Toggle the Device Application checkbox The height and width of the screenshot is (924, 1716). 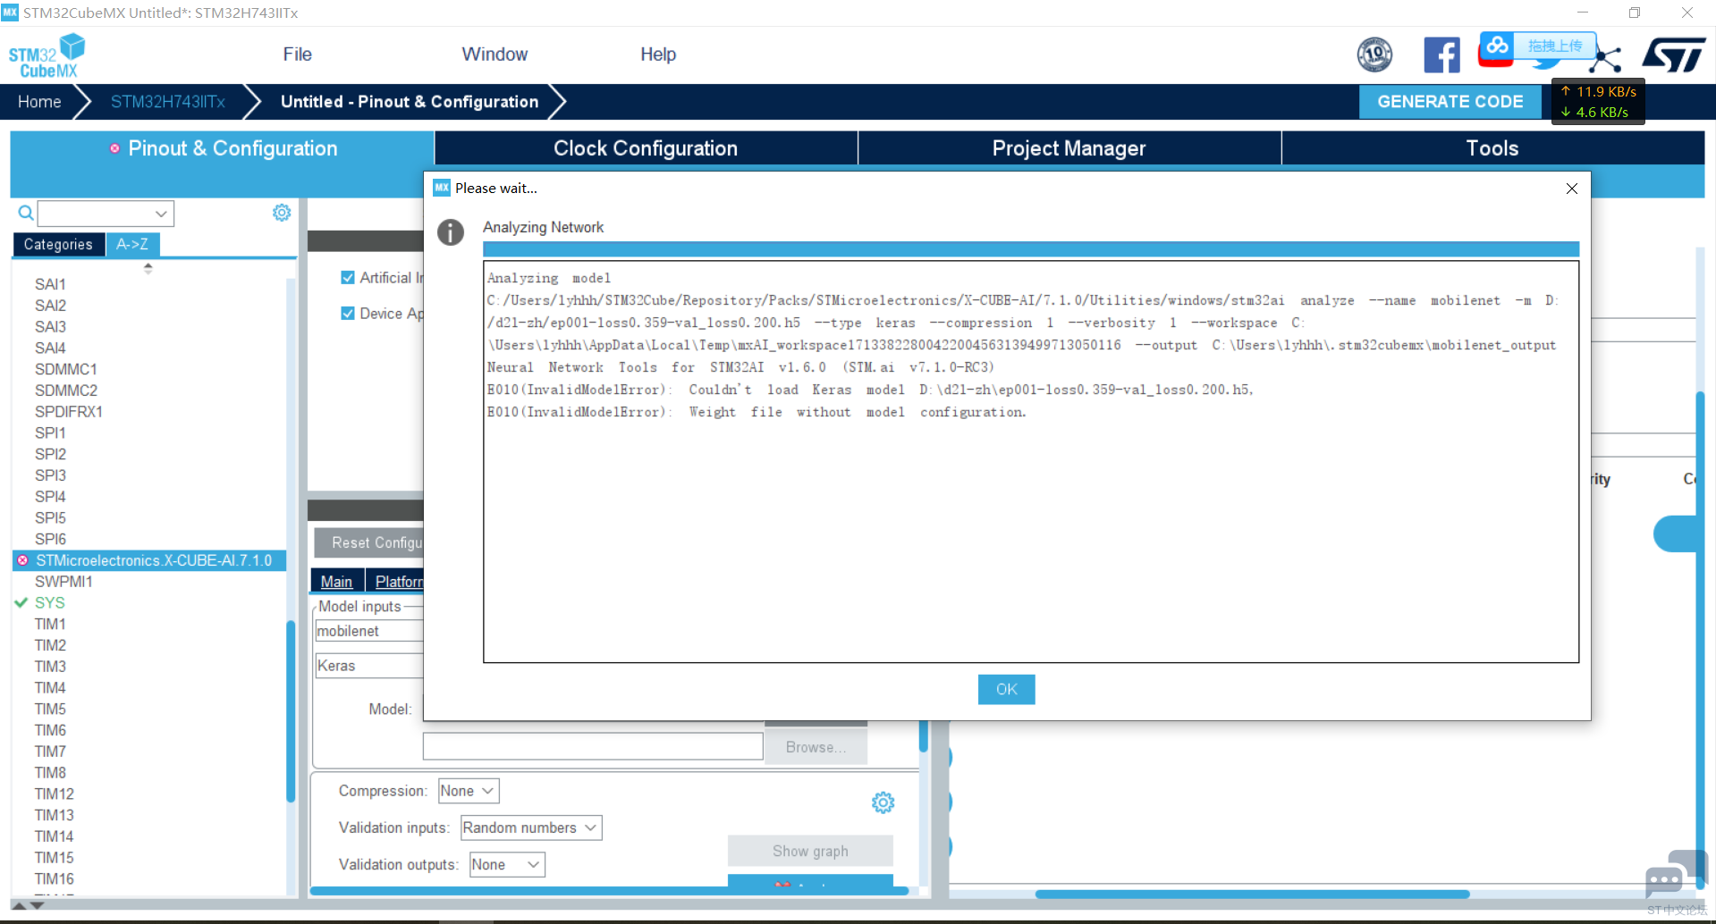348,313
